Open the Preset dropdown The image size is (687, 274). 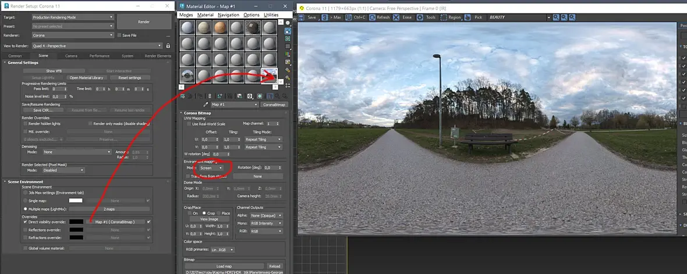tap(73, 26)
